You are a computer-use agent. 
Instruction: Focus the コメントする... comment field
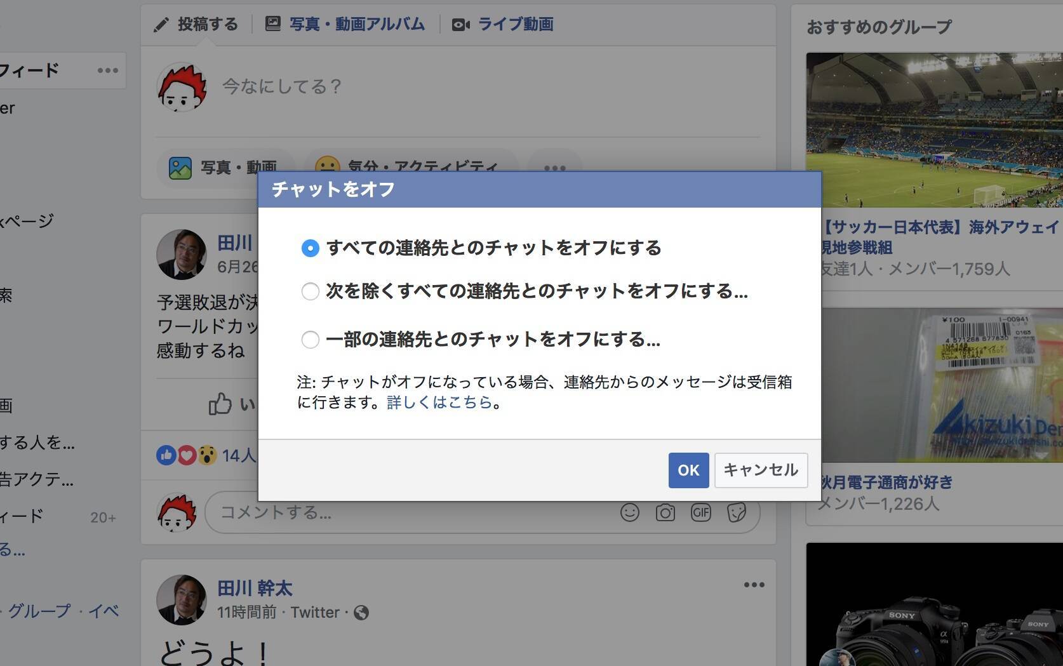point(413,512)
